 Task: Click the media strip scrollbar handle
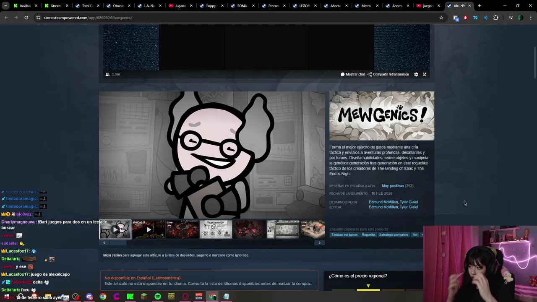(x=117, y=243)
